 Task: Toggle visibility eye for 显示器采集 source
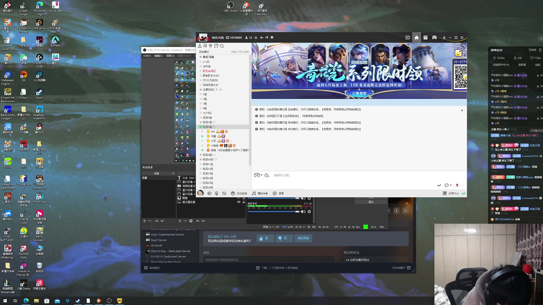click(239, 202)
